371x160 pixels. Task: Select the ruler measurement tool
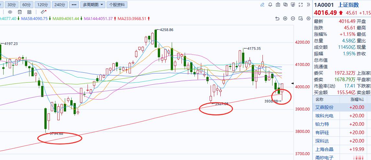tap(43, 12)
